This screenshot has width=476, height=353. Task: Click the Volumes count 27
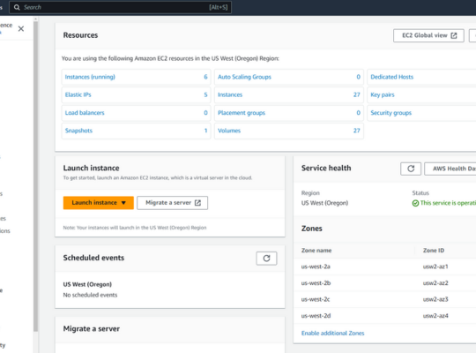click(357, 131)
